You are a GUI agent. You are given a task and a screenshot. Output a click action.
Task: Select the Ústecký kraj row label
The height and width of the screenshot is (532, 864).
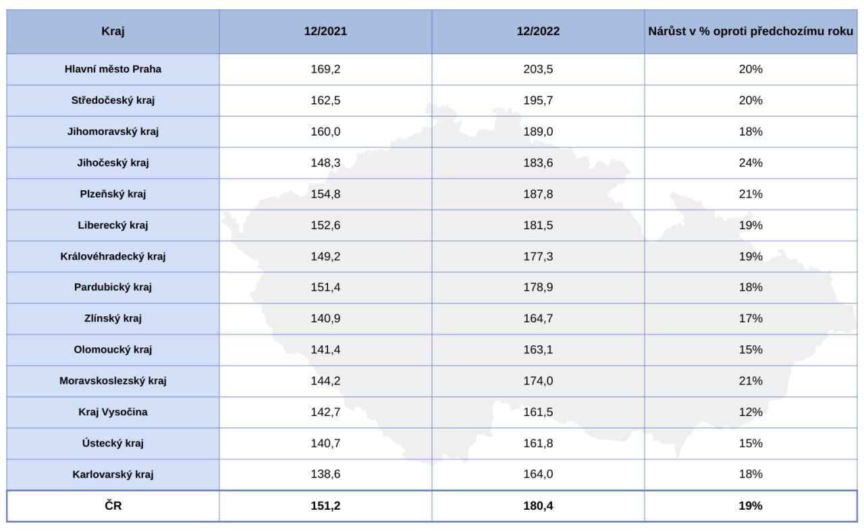[x=113, y=443]
